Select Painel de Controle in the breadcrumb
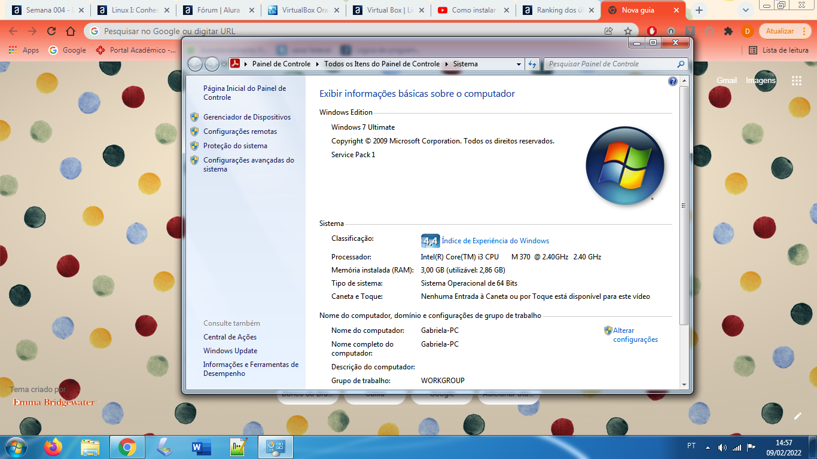 (x=281, y=64)
